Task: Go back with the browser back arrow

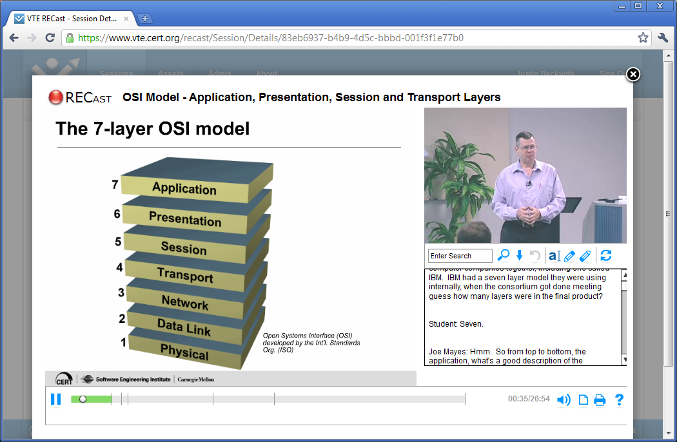Action: click(14, 38)
